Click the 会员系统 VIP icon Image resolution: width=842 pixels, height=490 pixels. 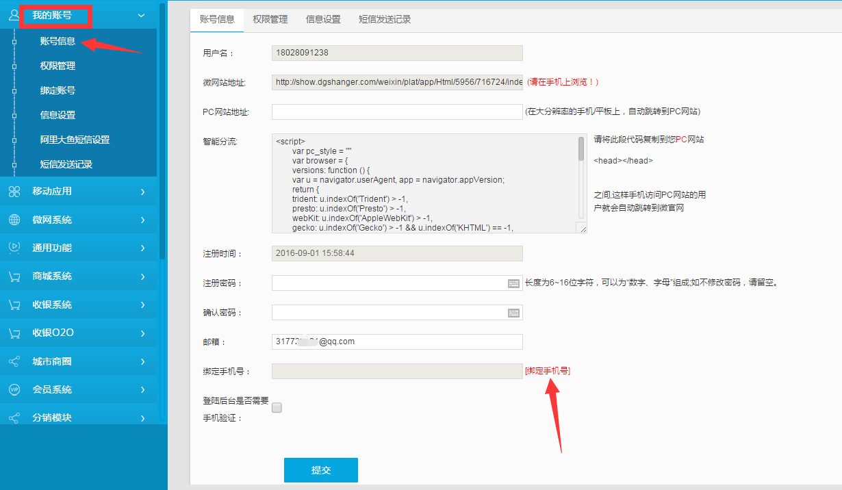tap(14, 389)
